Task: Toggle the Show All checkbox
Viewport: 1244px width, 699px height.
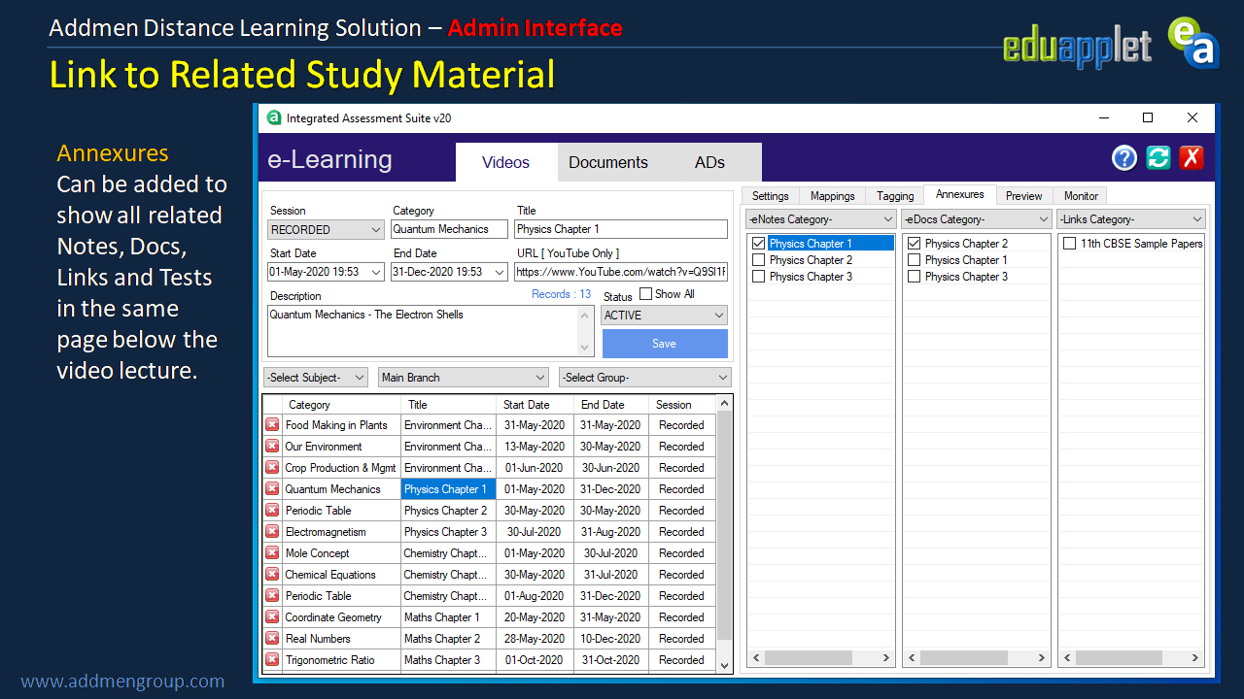Action: click(645, 294)
